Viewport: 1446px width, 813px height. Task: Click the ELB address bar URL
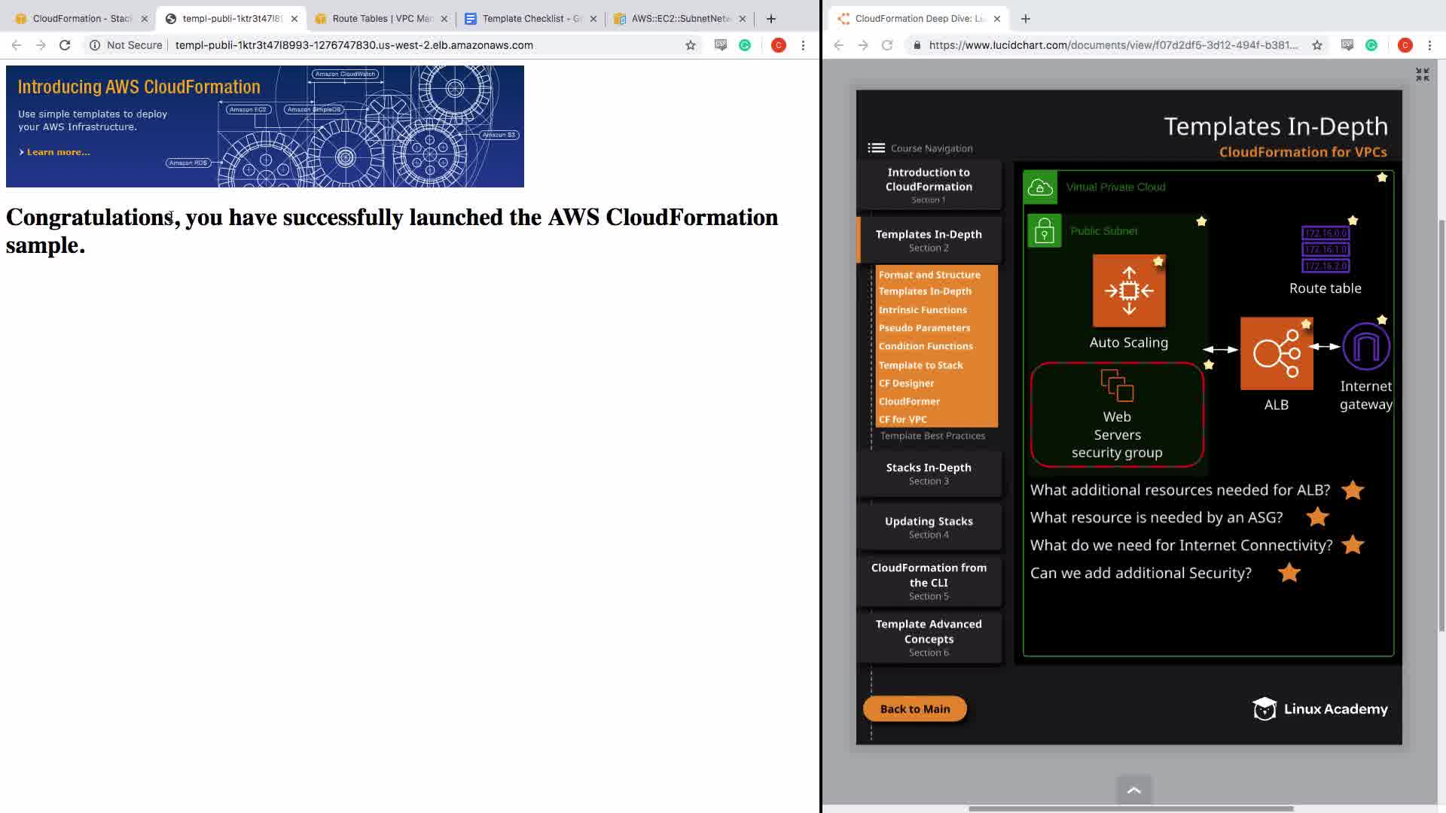click(354, 45)
